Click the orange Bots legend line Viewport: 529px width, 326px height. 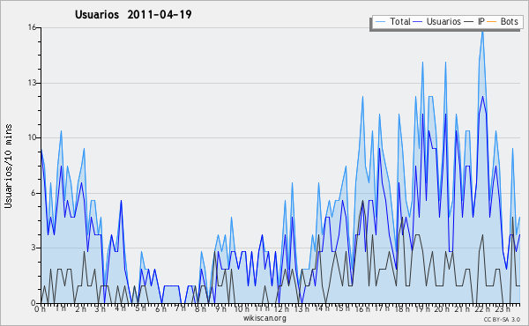492,21
